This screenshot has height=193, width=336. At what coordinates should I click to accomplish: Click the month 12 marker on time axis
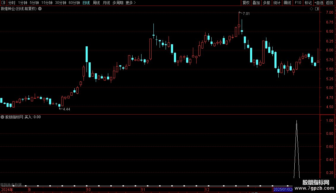[207, 189]
